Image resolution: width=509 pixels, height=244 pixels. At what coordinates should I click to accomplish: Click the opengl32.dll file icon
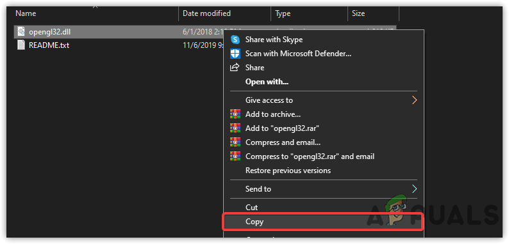[x=21, y=32]
